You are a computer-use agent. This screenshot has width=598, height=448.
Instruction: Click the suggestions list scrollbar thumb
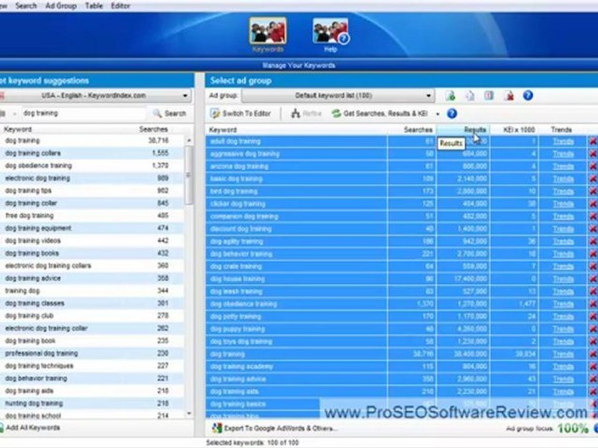click(x=189, y=175)
